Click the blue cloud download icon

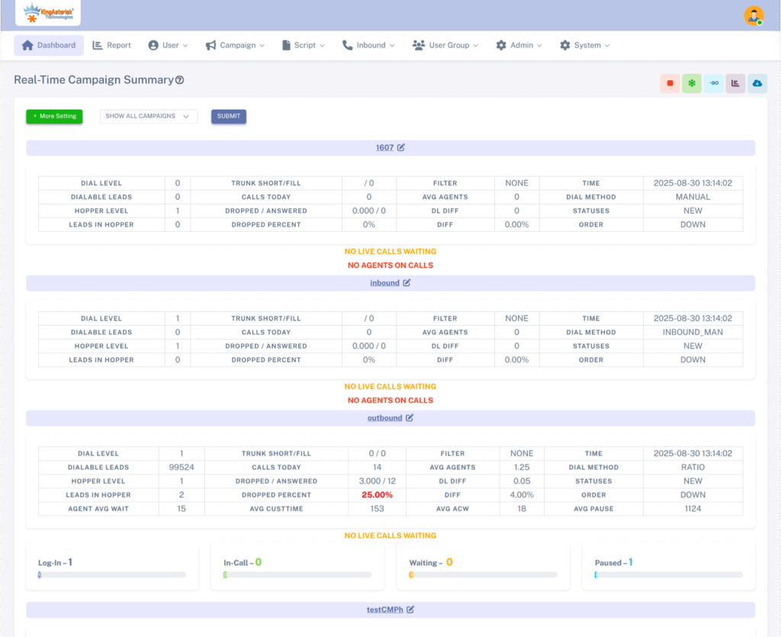757,83
